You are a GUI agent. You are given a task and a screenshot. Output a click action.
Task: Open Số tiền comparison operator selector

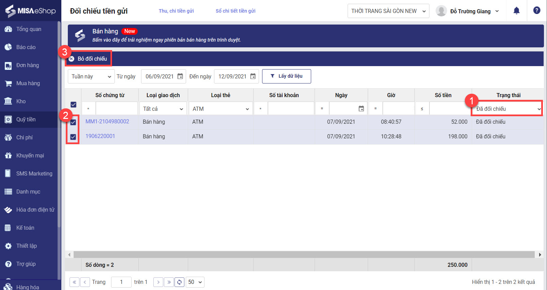click(x=422, y=109)
